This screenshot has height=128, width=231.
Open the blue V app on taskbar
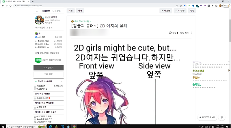coord(62,127)
